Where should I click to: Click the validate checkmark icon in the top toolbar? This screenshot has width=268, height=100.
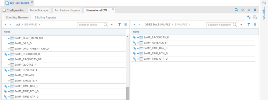243,10
